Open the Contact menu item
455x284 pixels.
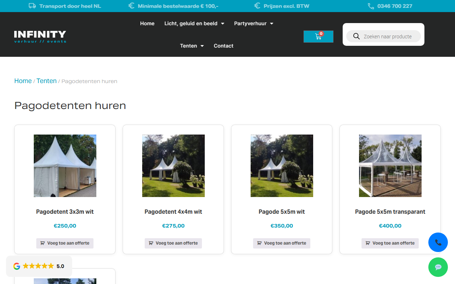tap(224, 46)
